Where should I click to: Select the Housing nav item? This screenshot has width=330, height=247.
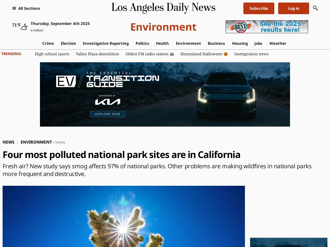point(240,43)
